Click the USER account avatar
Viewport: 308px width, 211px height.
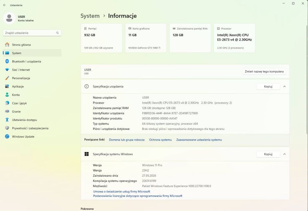(9, 18)
